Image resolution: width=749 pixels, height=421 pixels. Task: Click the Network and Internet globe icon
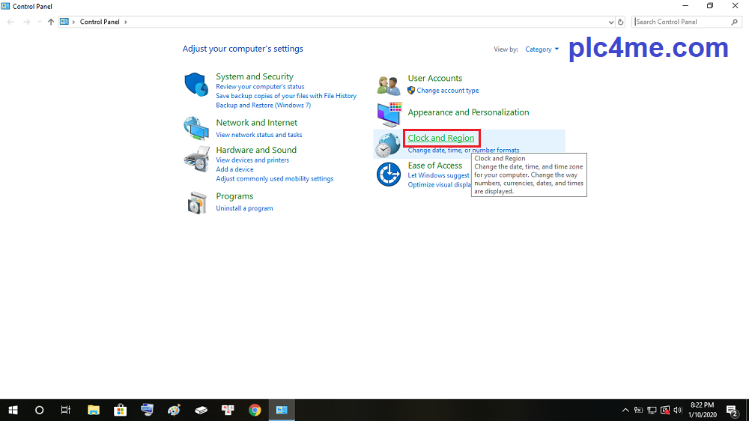(x=195, y=128)
